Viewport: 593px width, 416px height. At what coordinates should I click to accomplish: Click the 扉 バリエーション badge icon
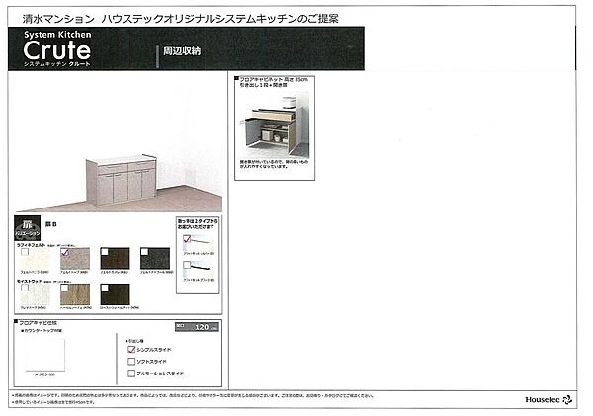click(x=28, y=228)
